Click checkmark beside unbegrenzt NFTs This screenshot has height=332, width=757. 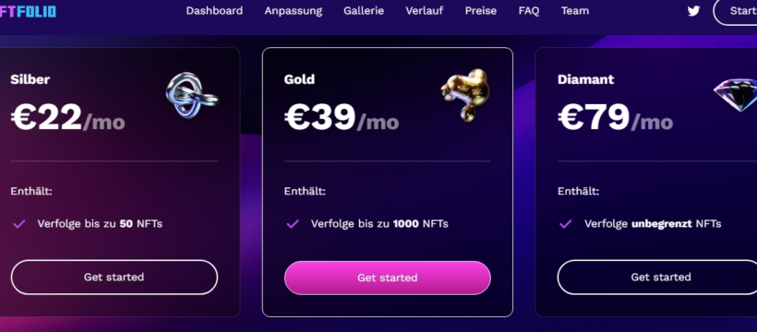point(566,224)
